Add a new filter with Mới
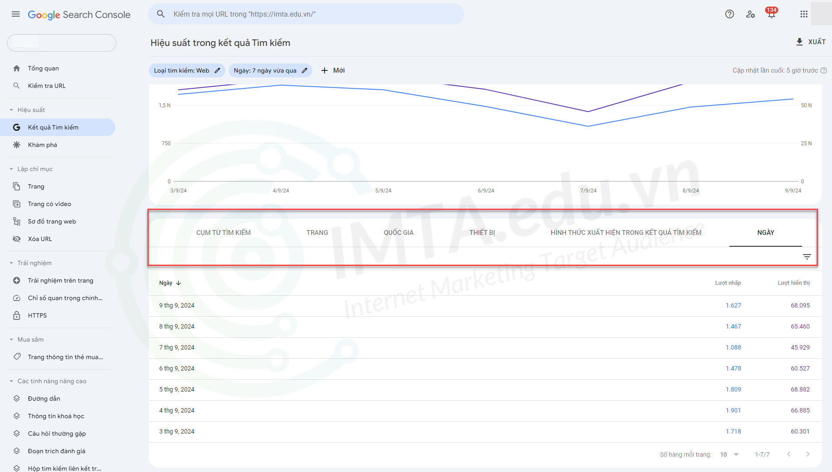Screen dimensions: 832x472 coord(333,70)
